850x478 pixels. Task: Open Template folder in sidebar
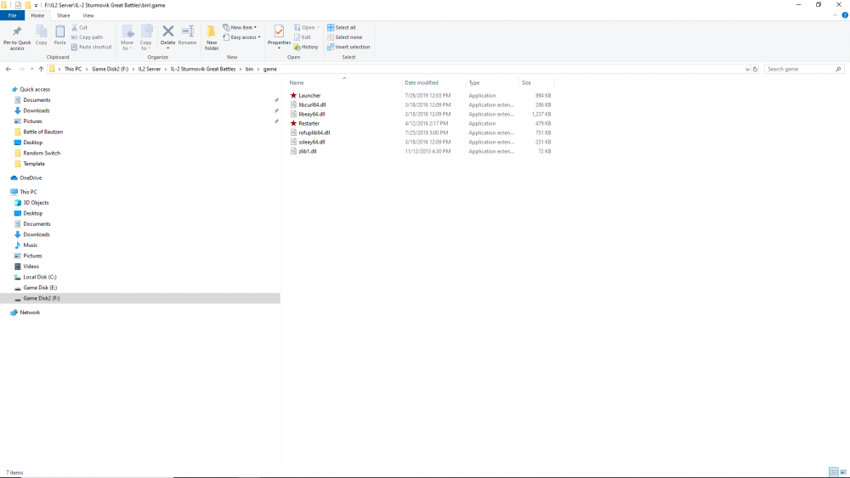(34, 164)
